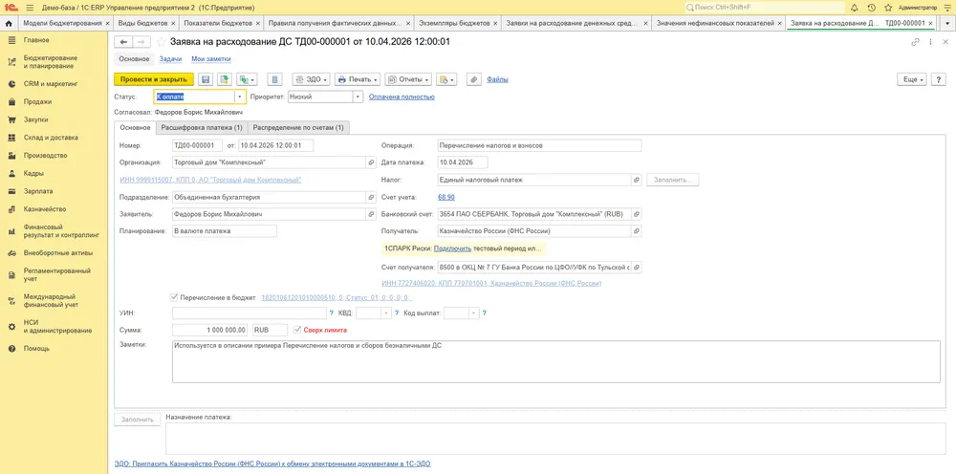The height and width of the screenshot is (474, 956).
Task: Open the Налог field's open-record icon
Action: click(x=637, y=181)
